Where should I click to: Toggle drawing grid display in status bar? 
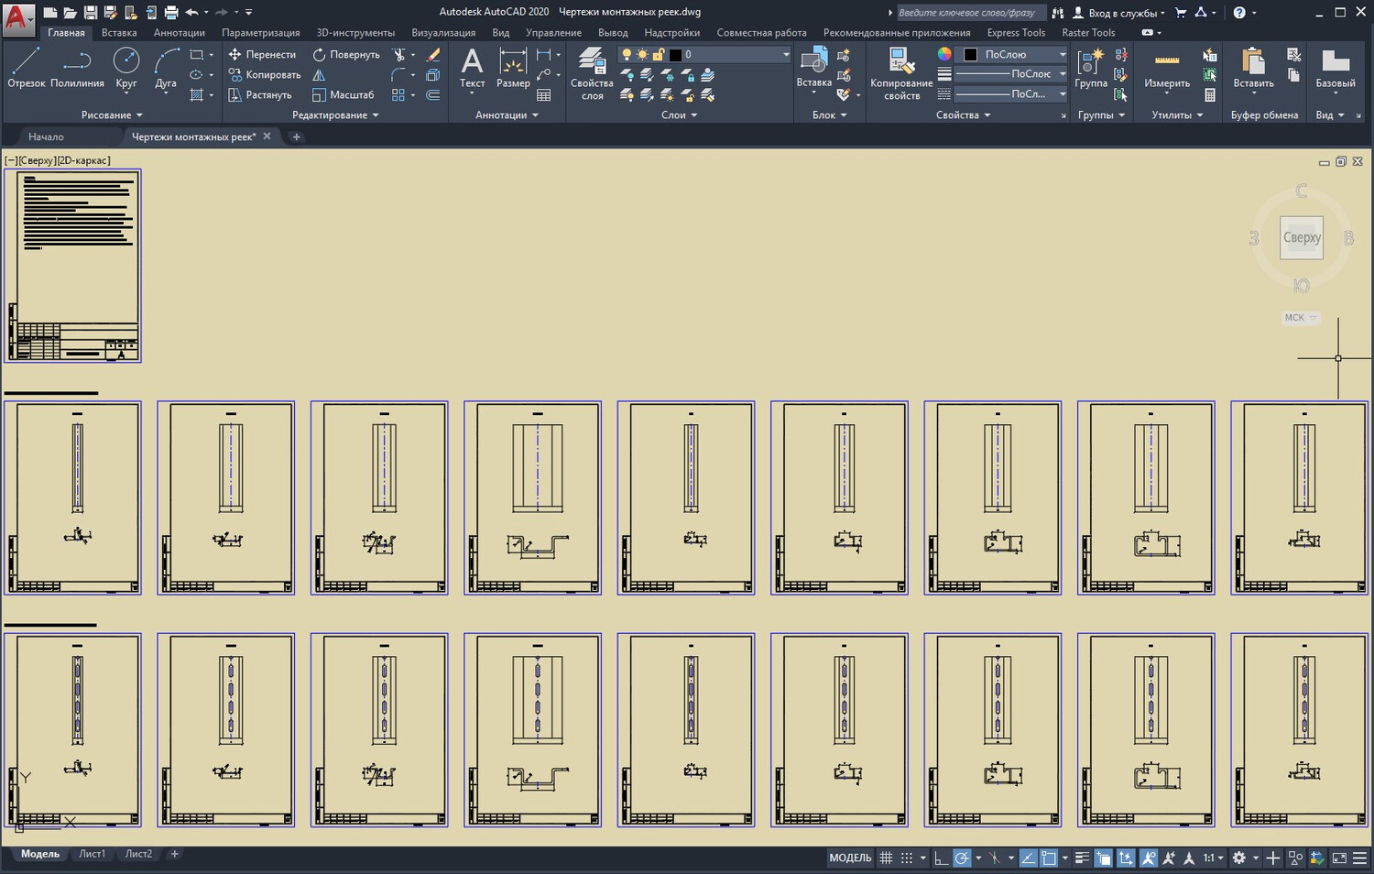point(886,858)
